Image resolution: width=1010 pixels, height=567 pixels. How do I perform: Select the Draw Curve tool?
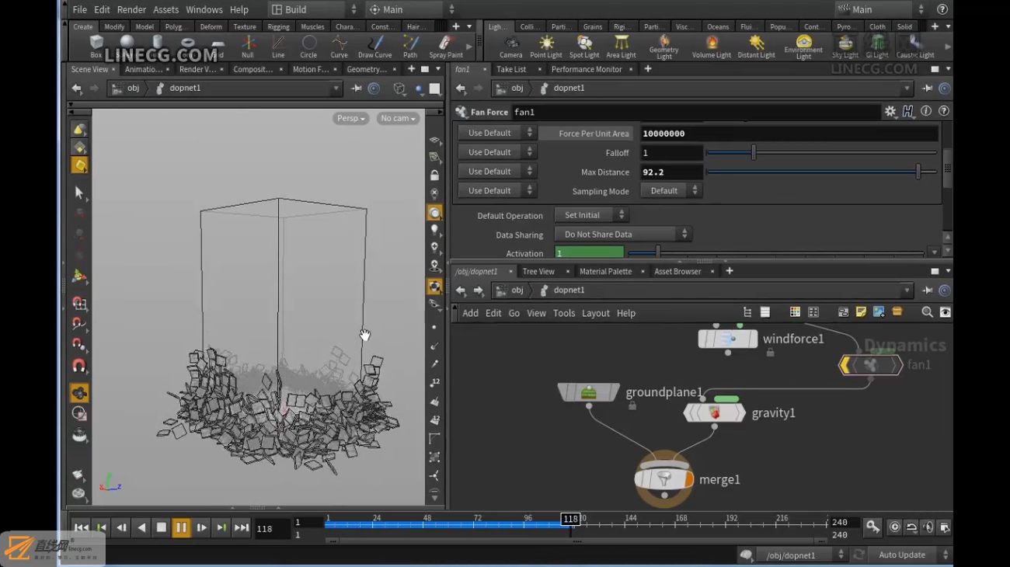[x=374, y=46]
